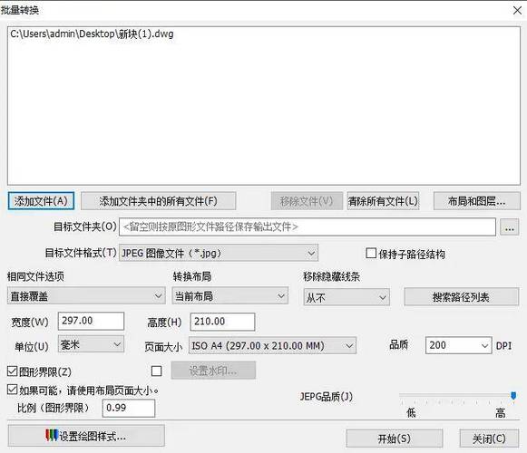Open the 目标文件格式 JPEG dropdown
This screenshot has width=527, height=453.
pyautogui.click(x=219, y=253)
